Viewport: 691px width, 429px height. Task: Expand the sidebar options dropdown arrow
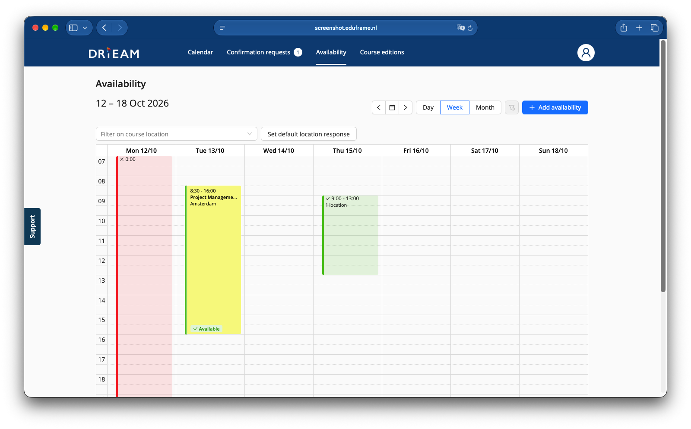click(x=85, y=28)
